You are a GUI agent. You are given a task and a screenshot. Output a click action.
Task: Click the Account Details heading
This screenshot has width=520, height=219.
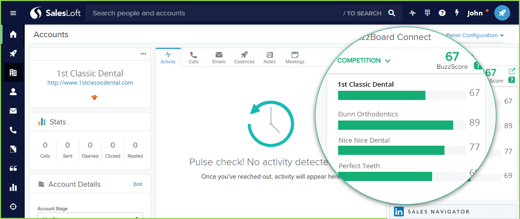point(75,184)
